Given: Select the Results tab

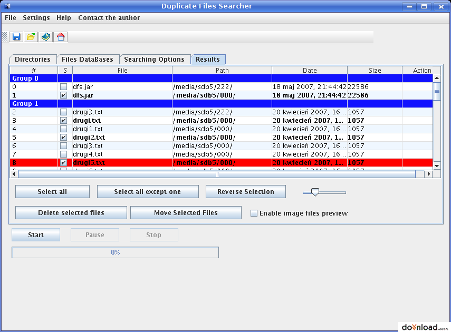Looking at the screenshot, I should coord(208,59).
